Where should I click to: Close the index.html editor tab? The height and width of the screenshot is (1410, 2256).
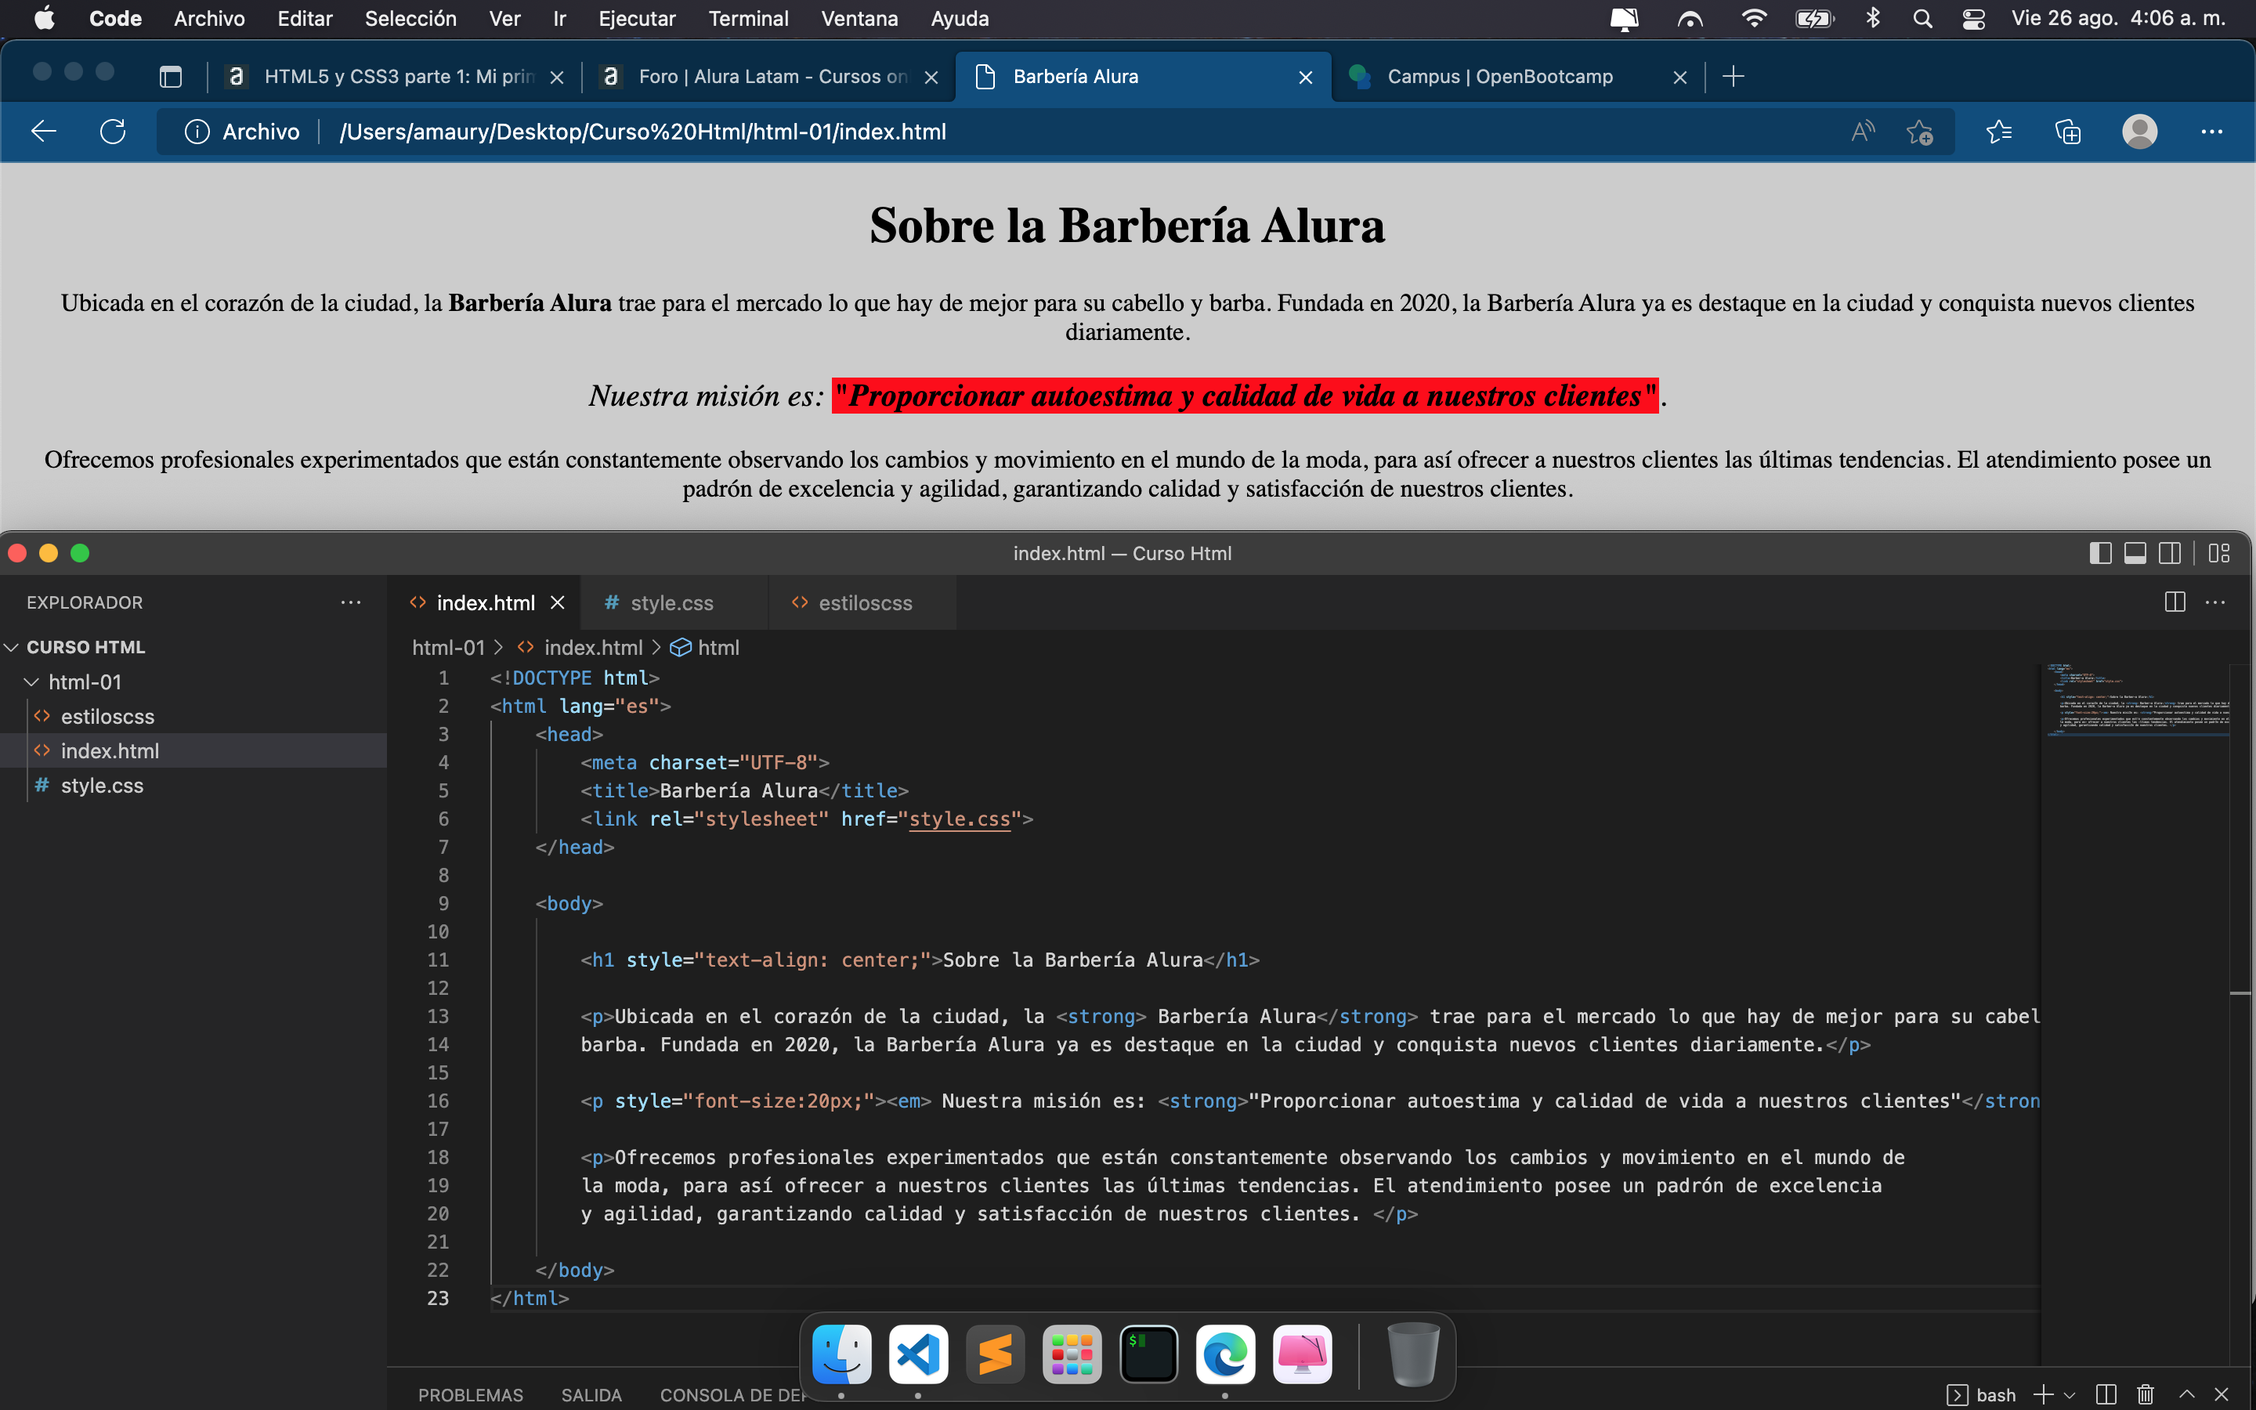pos(558,602)
